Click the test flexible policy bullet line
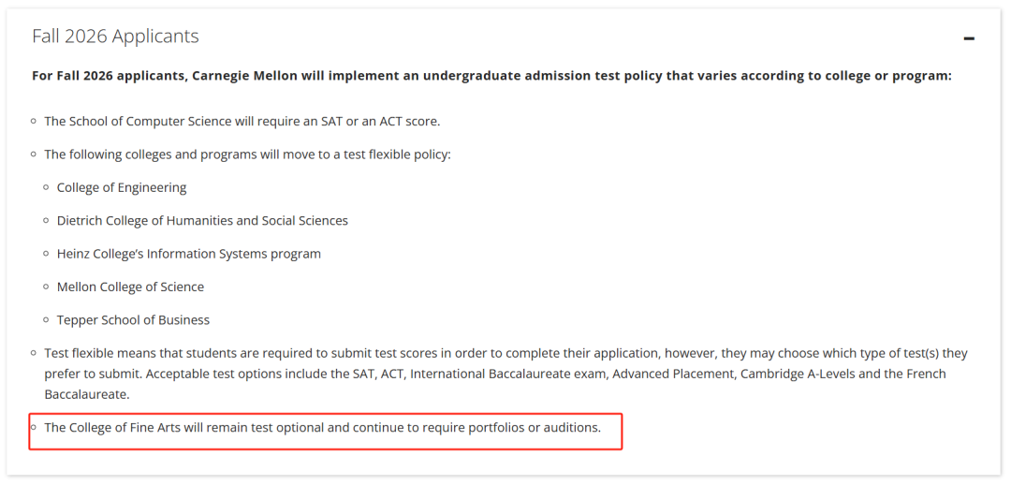Screen dimensions: 1011x485 [247, 154]
